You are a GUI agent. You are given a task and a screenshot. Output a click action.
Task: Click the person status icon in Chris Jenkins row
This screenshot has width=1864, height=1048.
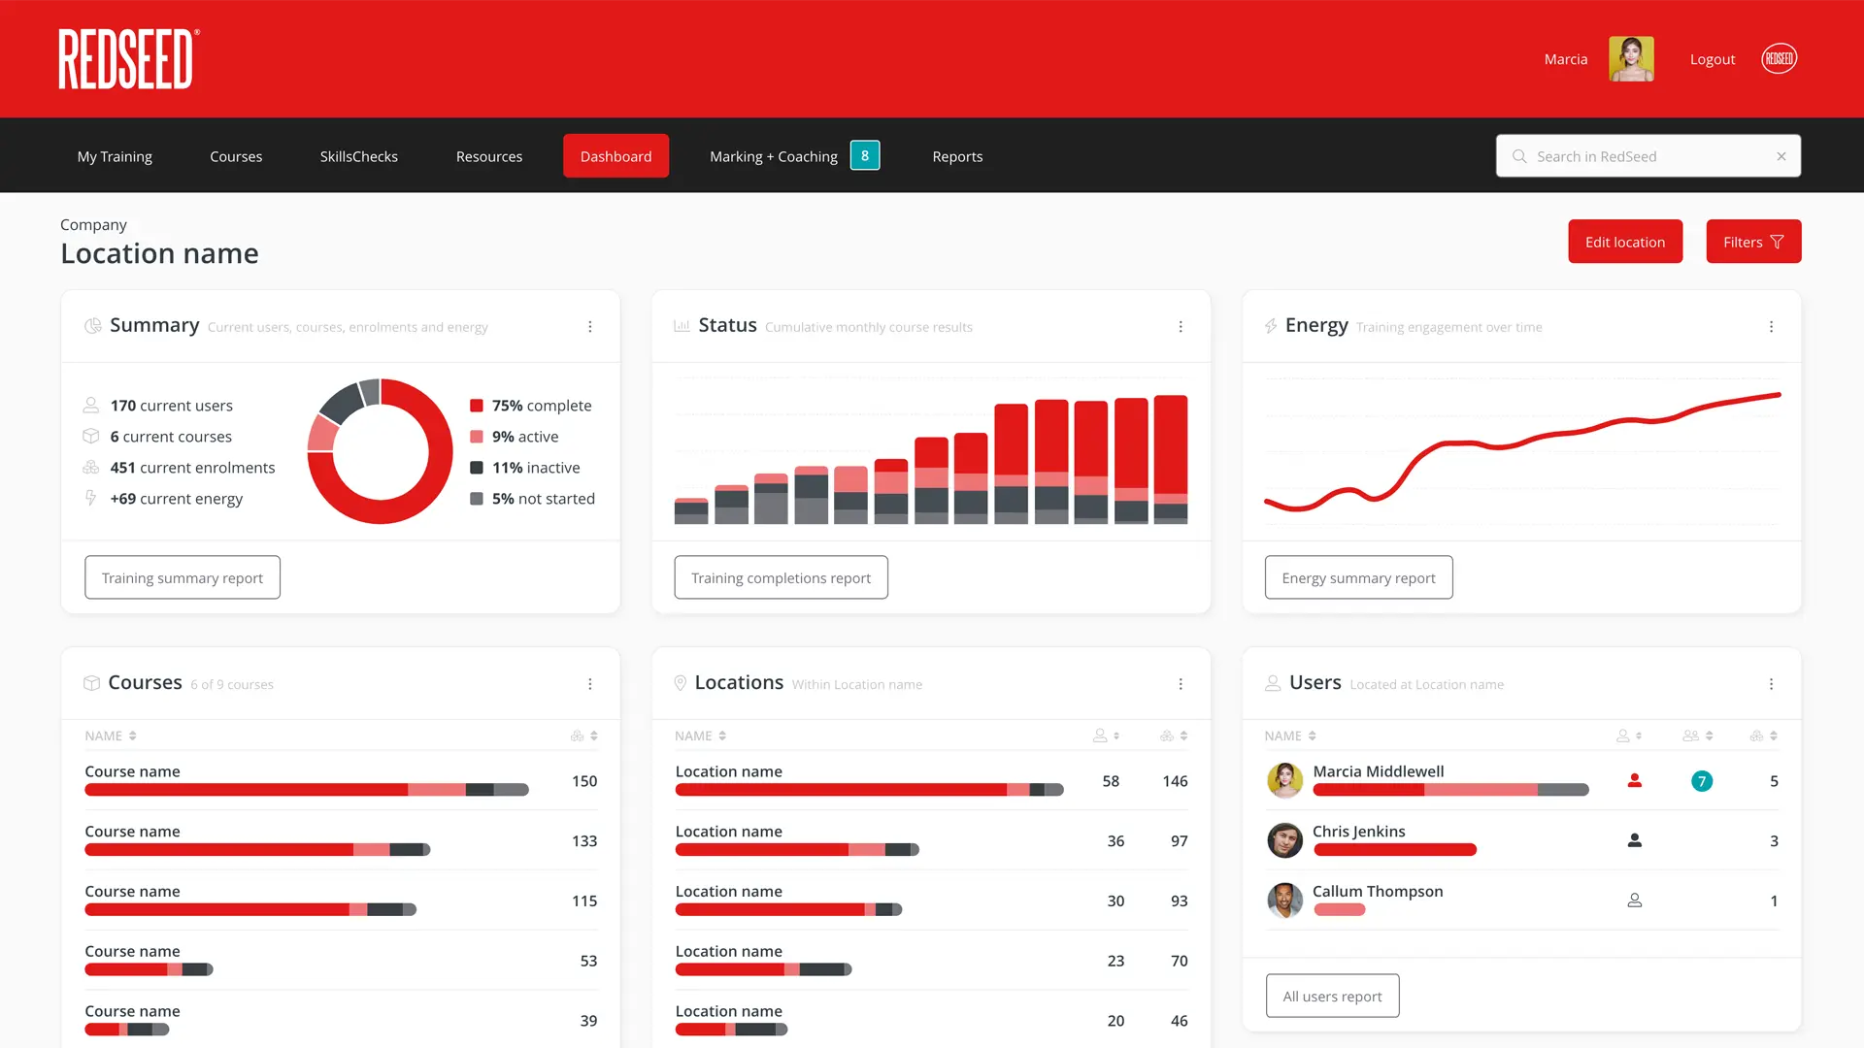click(x=1635, y=840)
